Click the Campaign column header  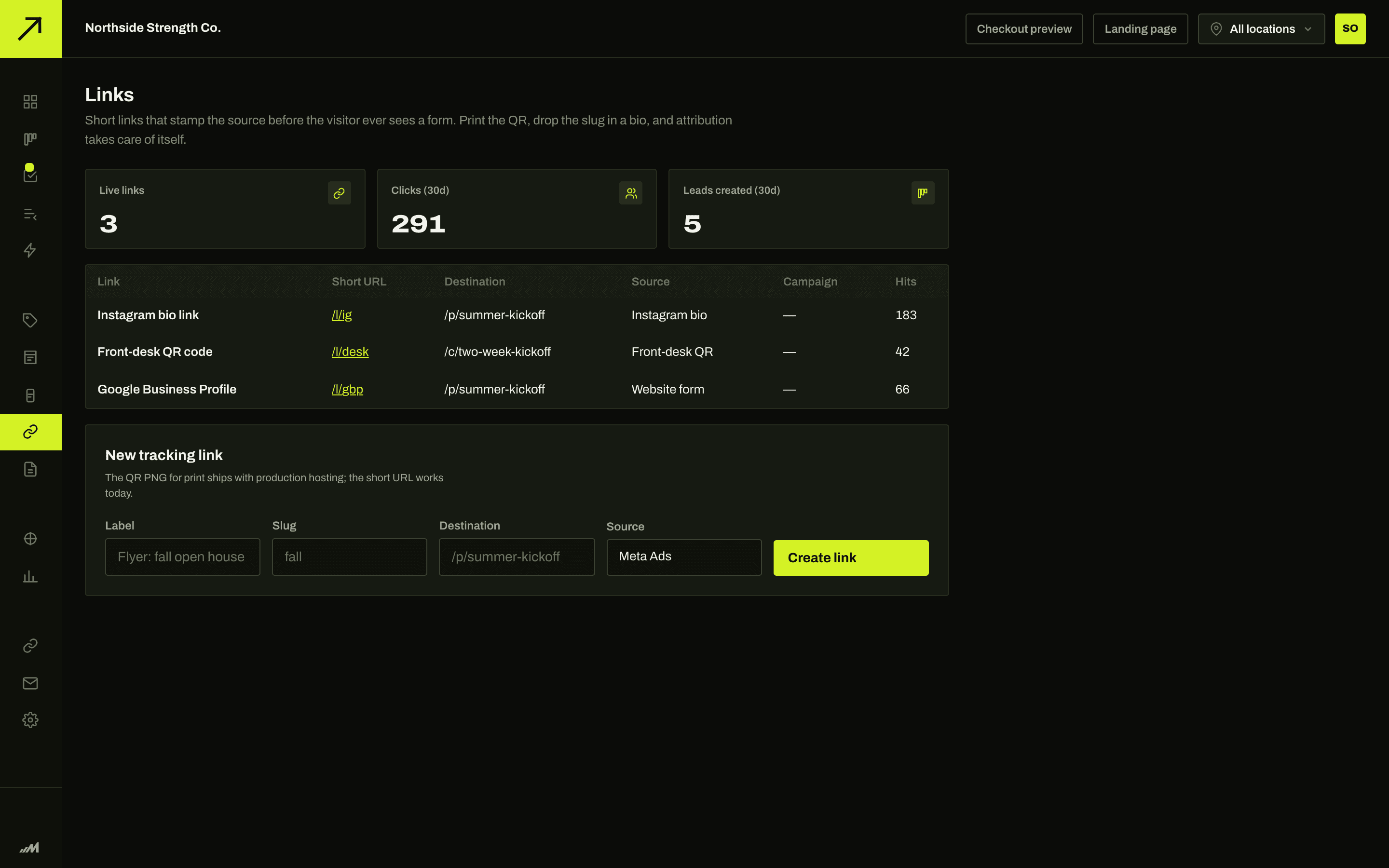coord(810,282)
